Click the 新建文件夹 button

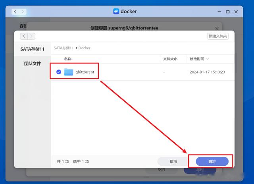click(218, 36)
